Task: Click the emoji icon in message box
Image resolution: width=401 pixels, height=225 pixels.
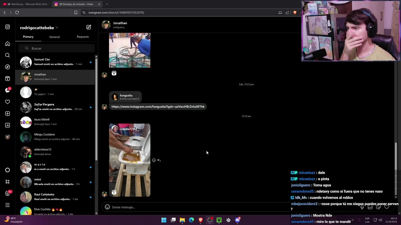Action: pyautogui.click(x=107, y=207)
